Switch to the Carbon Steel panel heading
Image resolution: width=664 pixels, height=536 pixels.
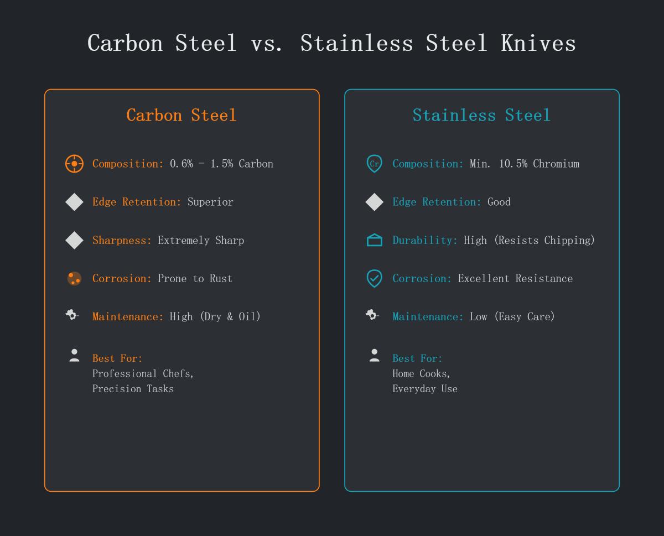click(x=181, y=115)
